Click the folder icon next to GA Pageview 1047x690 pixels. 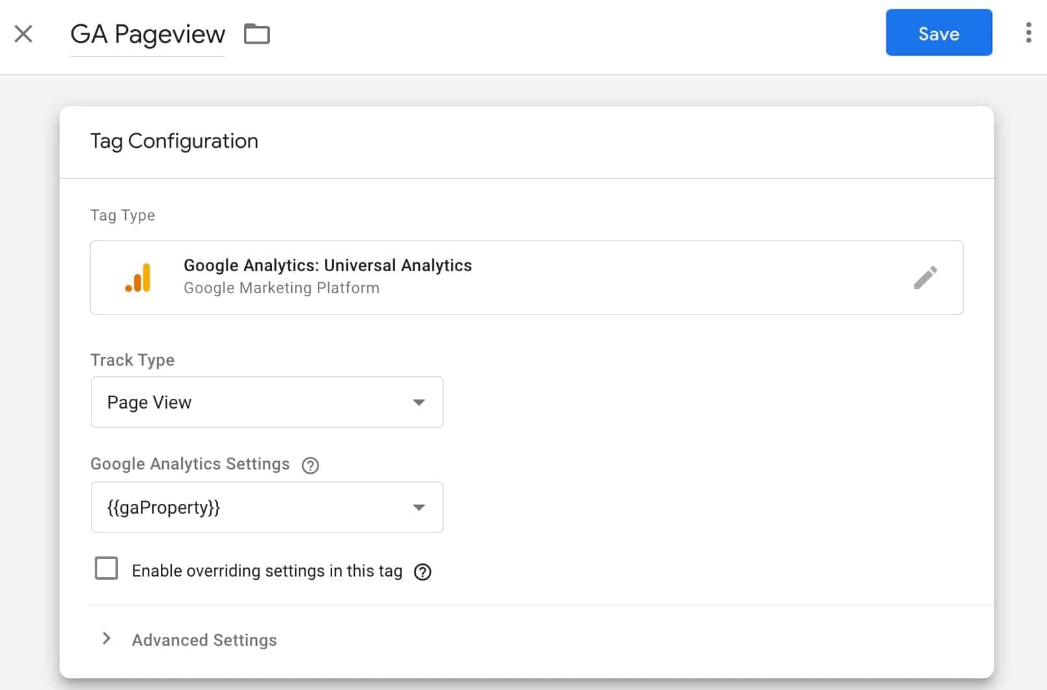257,34
